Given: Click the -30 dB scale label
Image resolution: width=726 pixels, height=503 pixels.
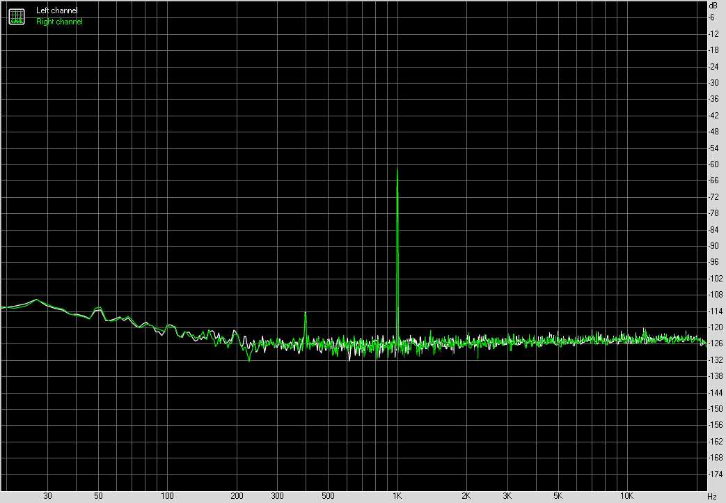Looking at the screenshot, I should click(713, 83).
